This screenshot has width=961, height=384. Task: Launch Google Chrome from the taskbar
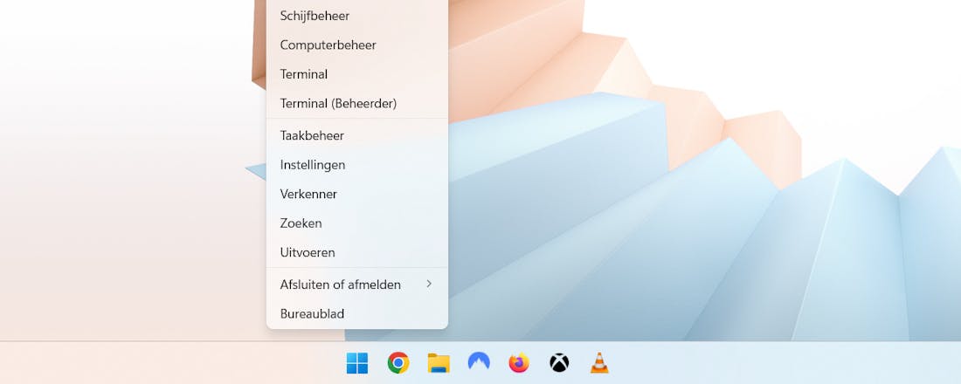click(x=398, y=363)
